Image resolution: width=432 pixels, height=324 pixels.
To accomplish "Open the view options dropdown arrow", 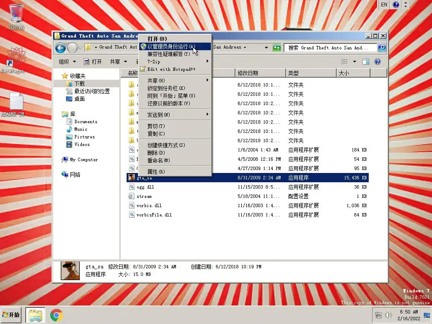I will (354, 62).
